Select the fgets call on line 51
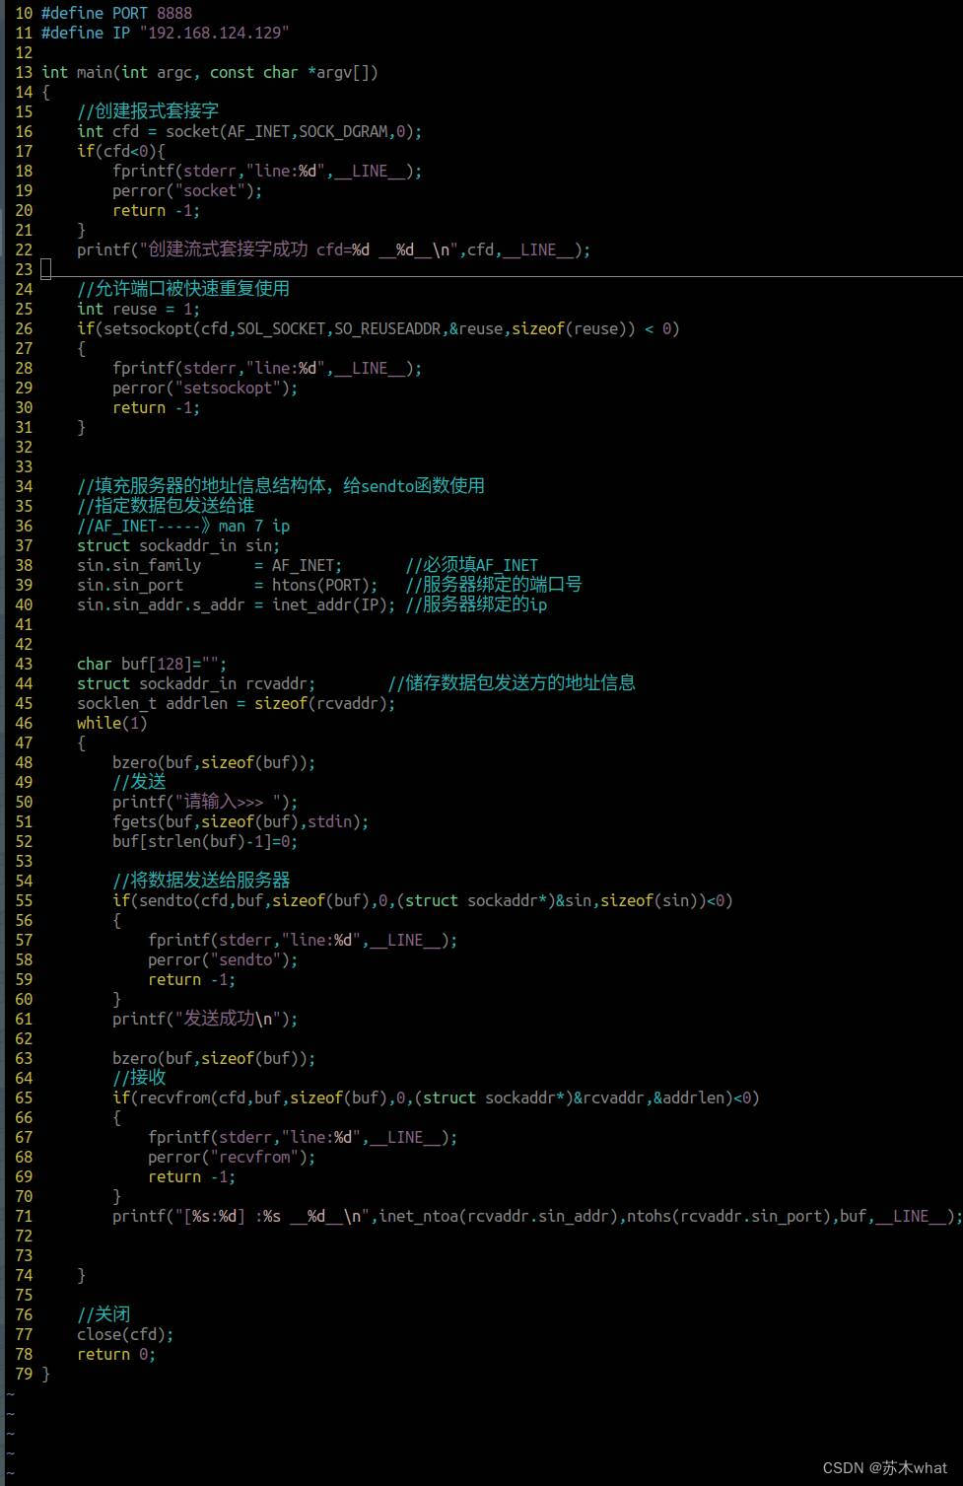This screenshot has width=963, height=1486. pos(240,821)
